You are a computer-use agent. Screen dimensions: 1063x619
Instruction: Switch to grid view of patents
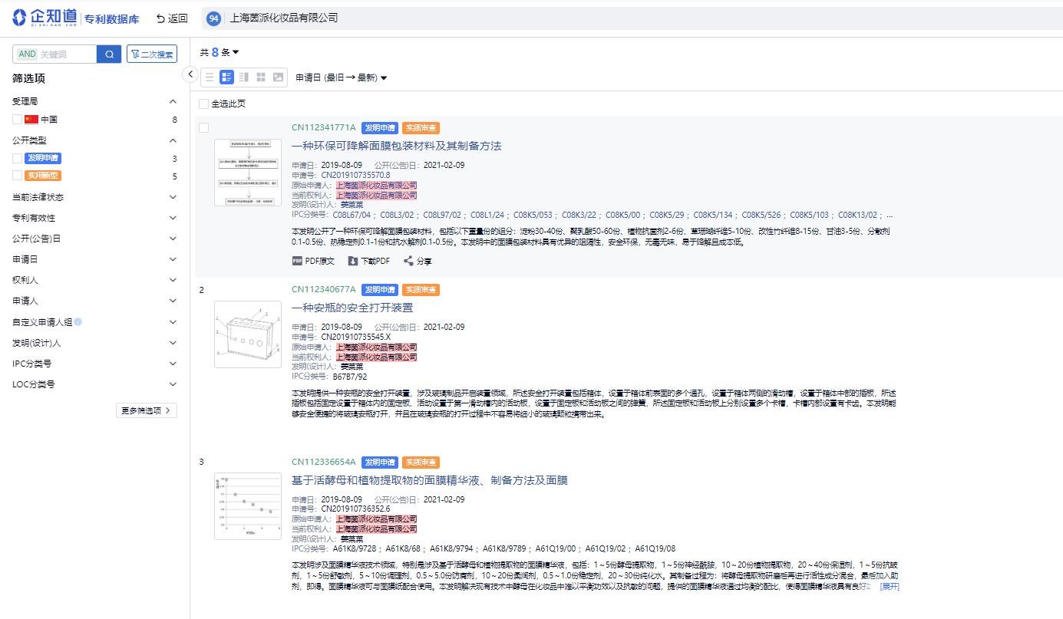[x=261, y=77]
